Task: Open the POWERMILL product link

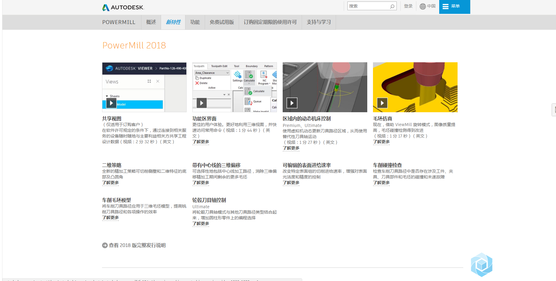Action: point(119,22)
